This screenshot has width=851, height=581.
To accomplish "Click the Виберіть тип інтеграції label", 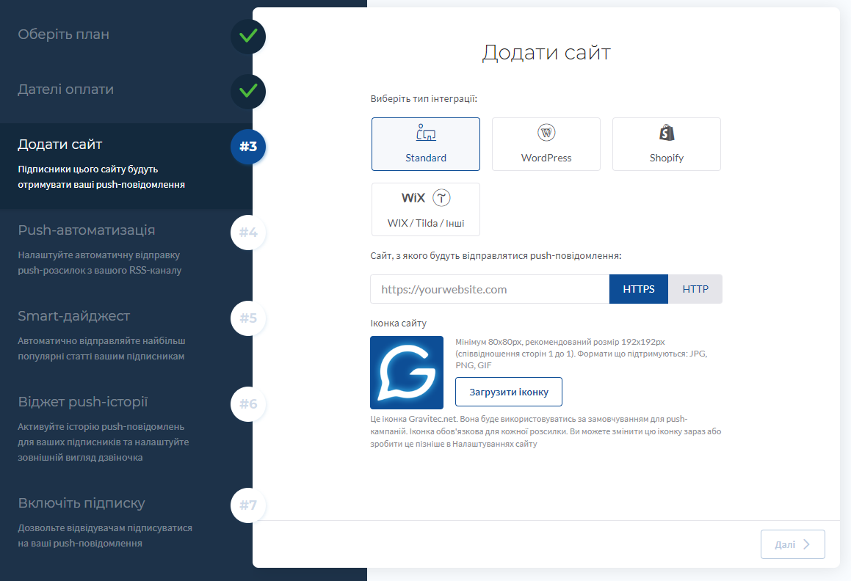I will click(x=424, y=99).
